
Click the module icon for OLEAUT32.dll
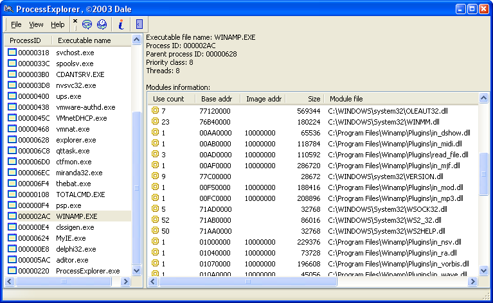[x=155, y=110]
